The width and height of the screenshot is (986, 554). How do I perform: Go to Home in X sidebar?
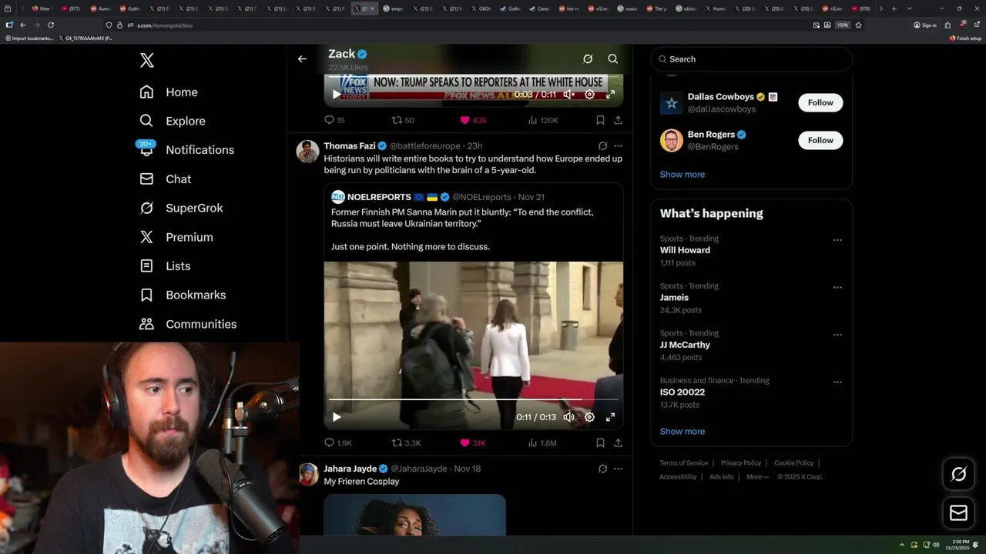[169, 92]
